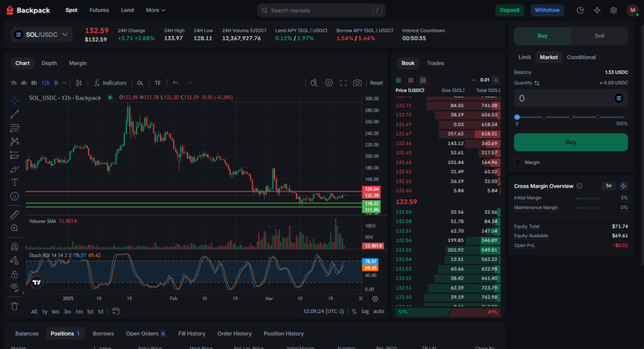Toggle log scale on price axis
644x349 pixels.
point(365,311)
